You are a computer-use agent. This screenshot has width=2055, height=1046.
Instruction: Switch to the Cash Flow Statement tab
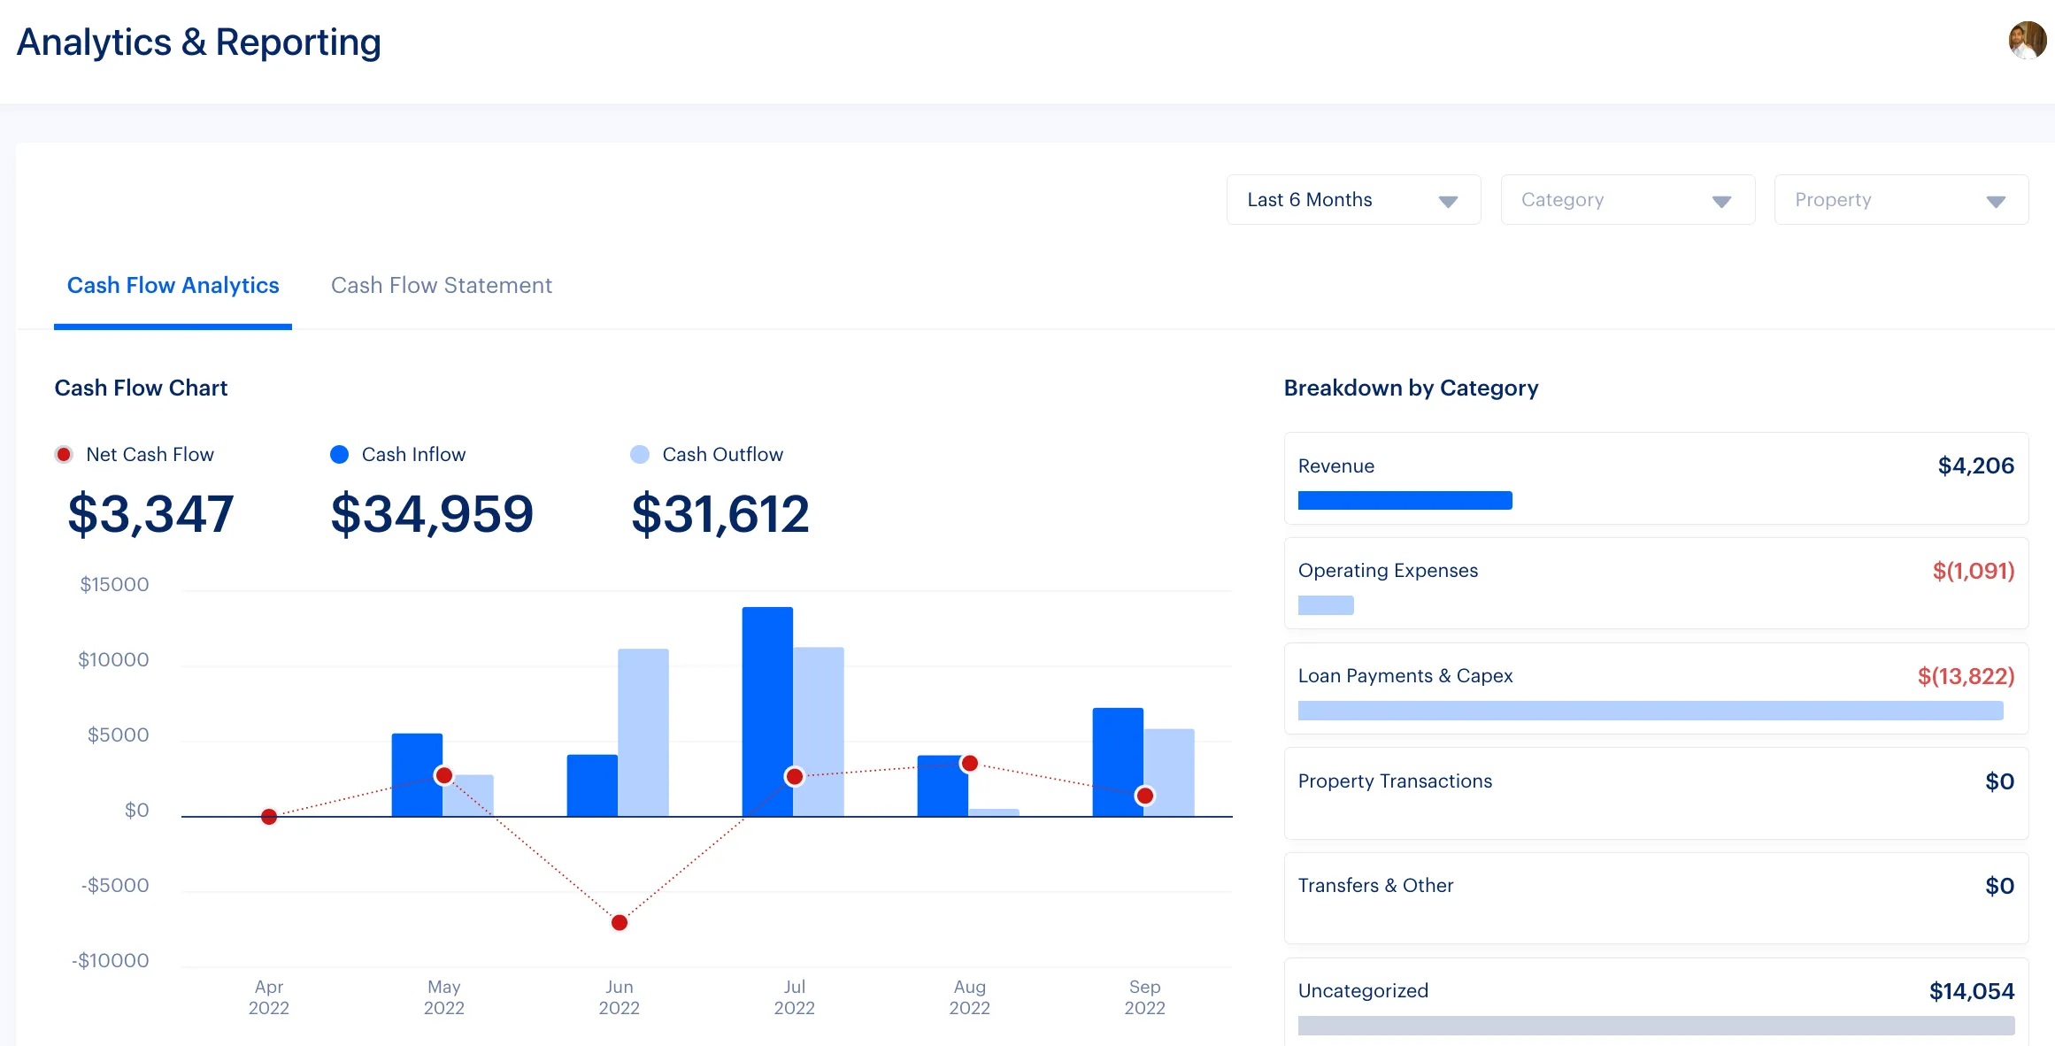click(x=441, y=285)
